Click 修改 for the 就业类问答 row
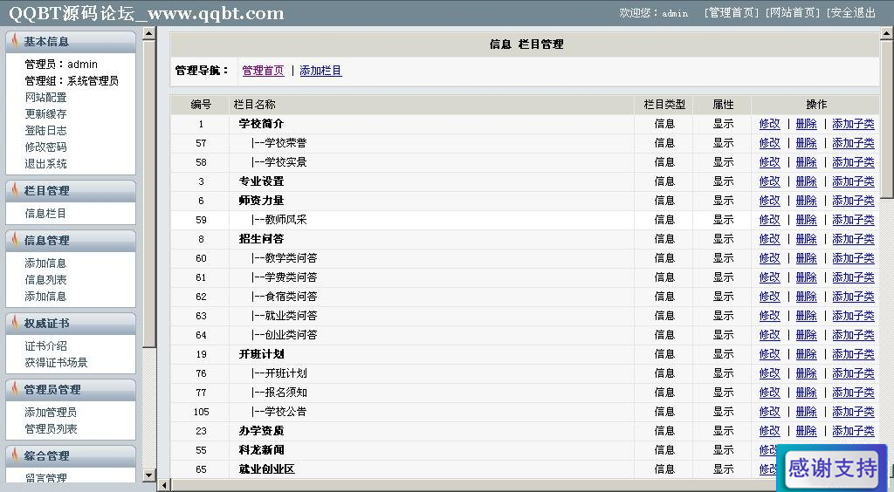The height and width of the screenshot is (492, 894). coord(770,316)
